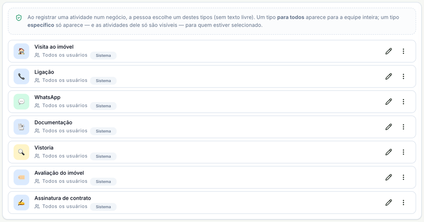Viewport: 424px width, 222px height.
Task: Click the speech bubble icon of WhatsApp
Action: (21, 101)
